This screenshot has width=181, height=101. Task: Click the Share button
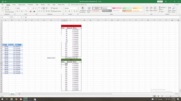coord(176,5)
